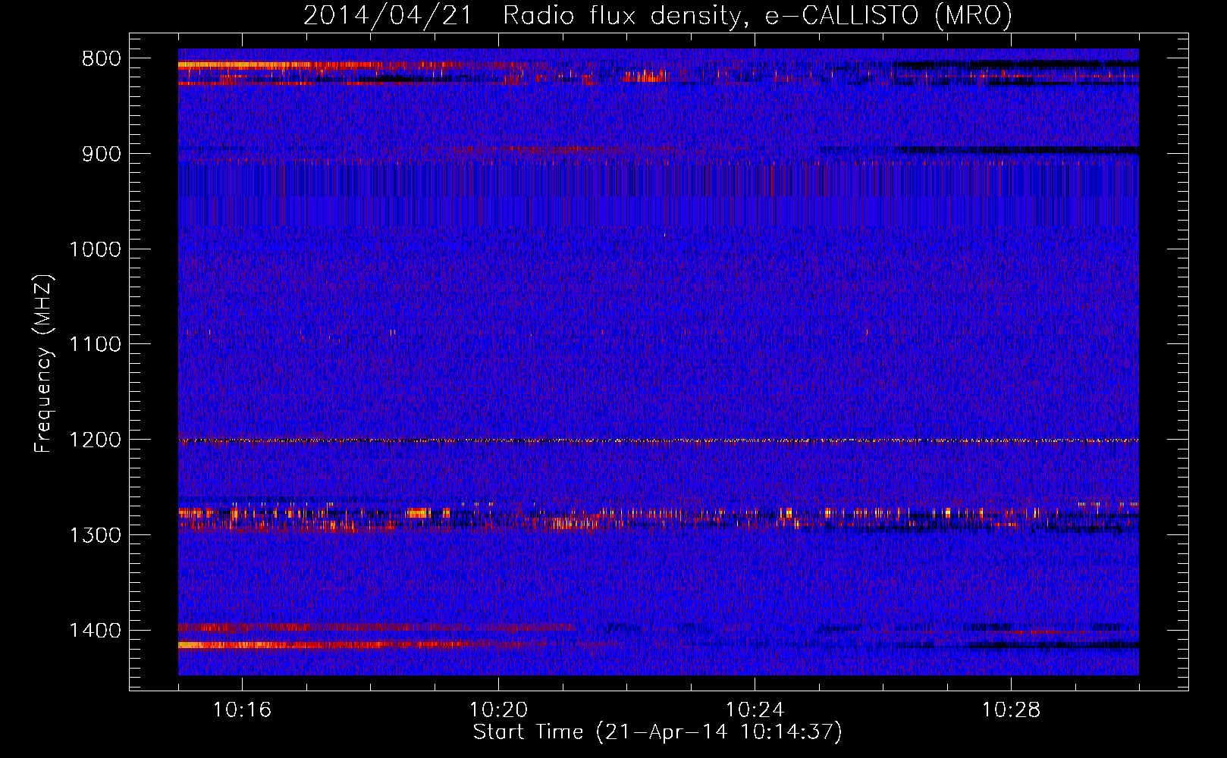Select the 1200 frequency axis label
This screenshot has height=758, width=1227.
click(96, 440)
